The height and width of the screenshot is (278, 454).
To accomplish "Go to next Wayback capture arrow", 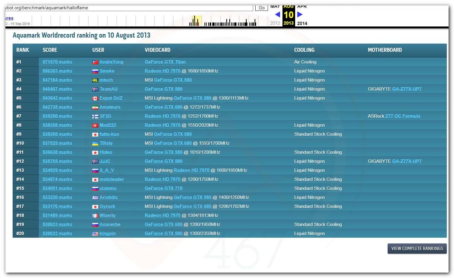I will click(300, 14).
